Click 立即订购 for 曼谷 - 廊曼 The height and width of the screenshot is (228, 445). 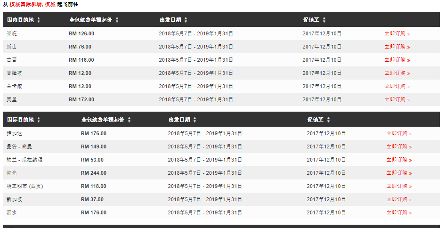click(x=399, y=147)
